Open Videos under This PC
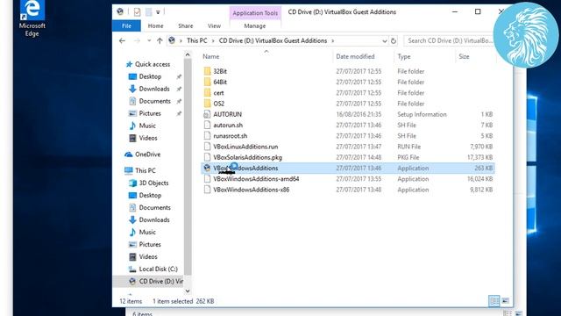The height and width of the screenshot is (316, 561). (148, 257)
